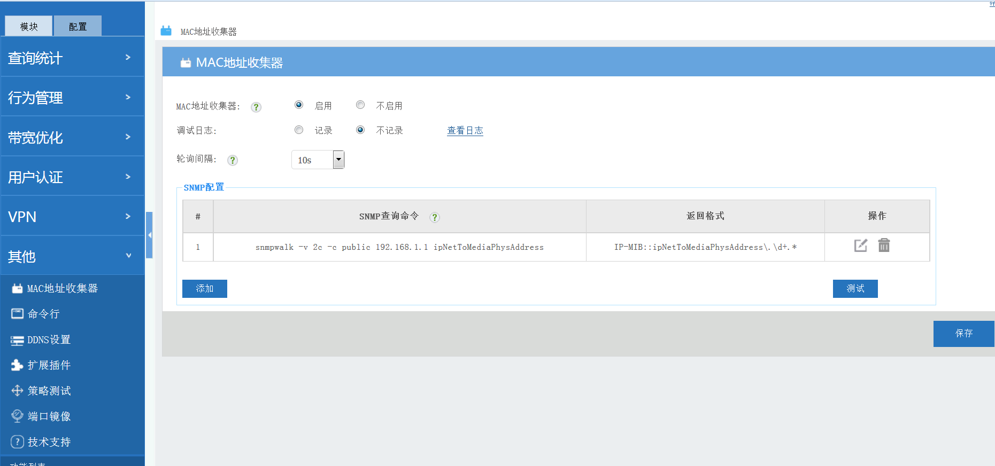Click help icon next to 轮询间隔
The width and height of the screenshot is (995, 466).
(233, 160)
